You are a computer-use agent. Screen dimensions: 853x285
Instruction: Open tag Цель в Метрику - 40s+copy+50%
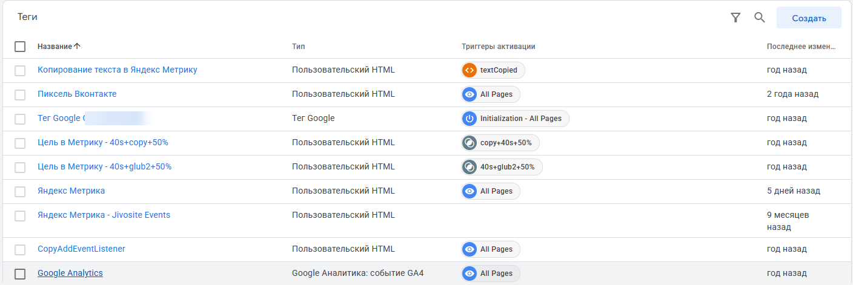point(103,142)
